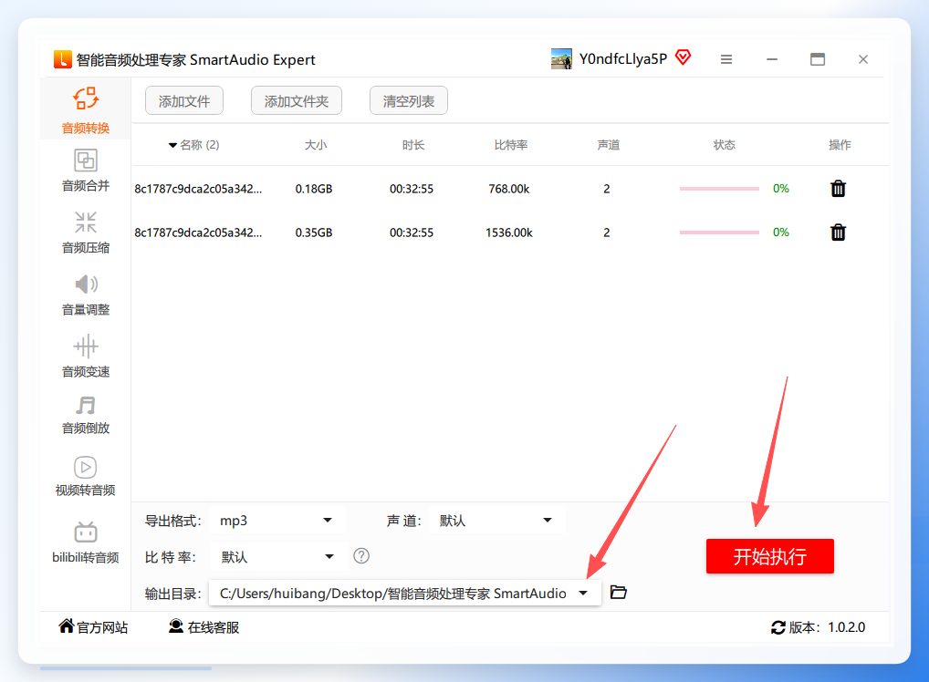Open 官方网站 official website link
The image size is (929, 682).
click(x=94, y=627)
